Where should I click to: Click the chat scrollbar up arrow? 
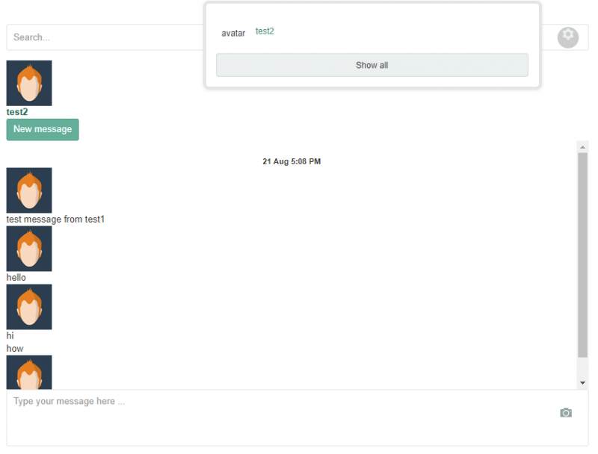click(582, 147)
